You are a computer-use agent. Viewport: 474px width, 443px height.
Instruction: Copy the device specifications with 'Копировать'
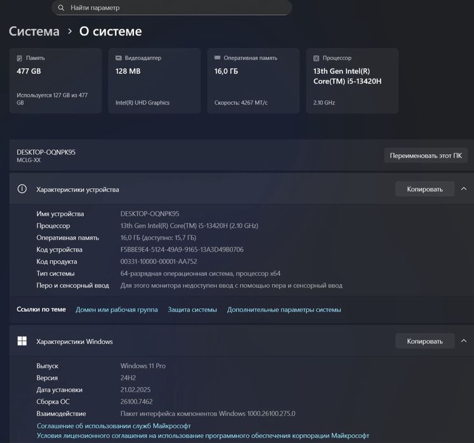[x=425, y=189]
